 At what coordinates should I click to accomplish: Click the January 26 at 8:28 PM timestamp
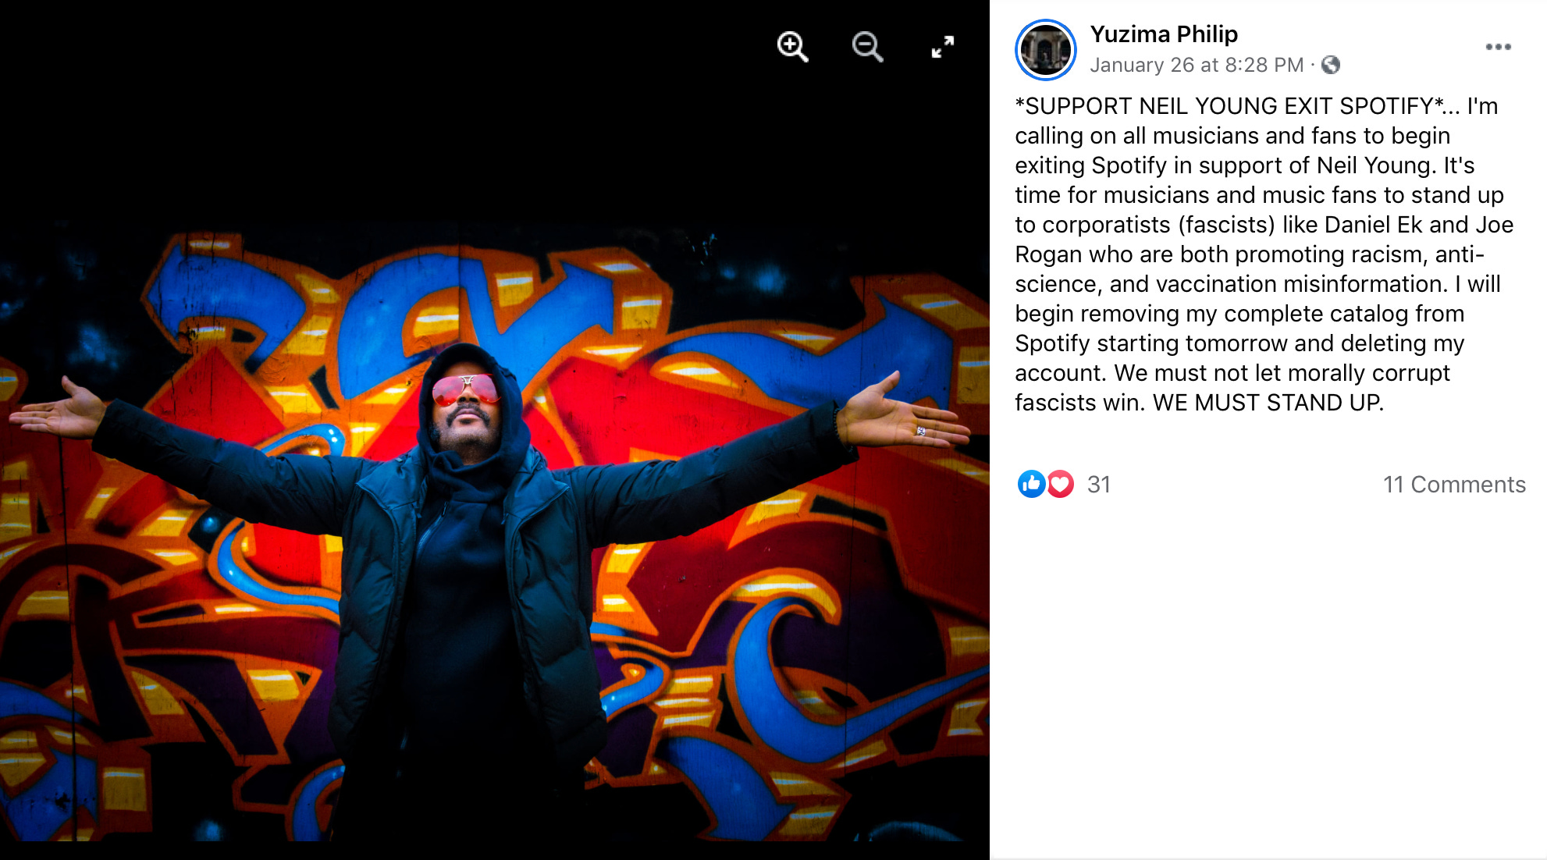click(1197, 65)
